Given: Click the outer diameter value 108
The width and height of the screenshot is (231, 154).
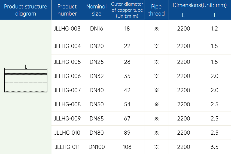Looking at the screenshot, I should pos(127,147).
